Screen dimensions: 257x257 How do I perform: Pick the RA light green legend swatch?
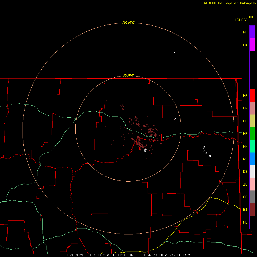[252, 146]
